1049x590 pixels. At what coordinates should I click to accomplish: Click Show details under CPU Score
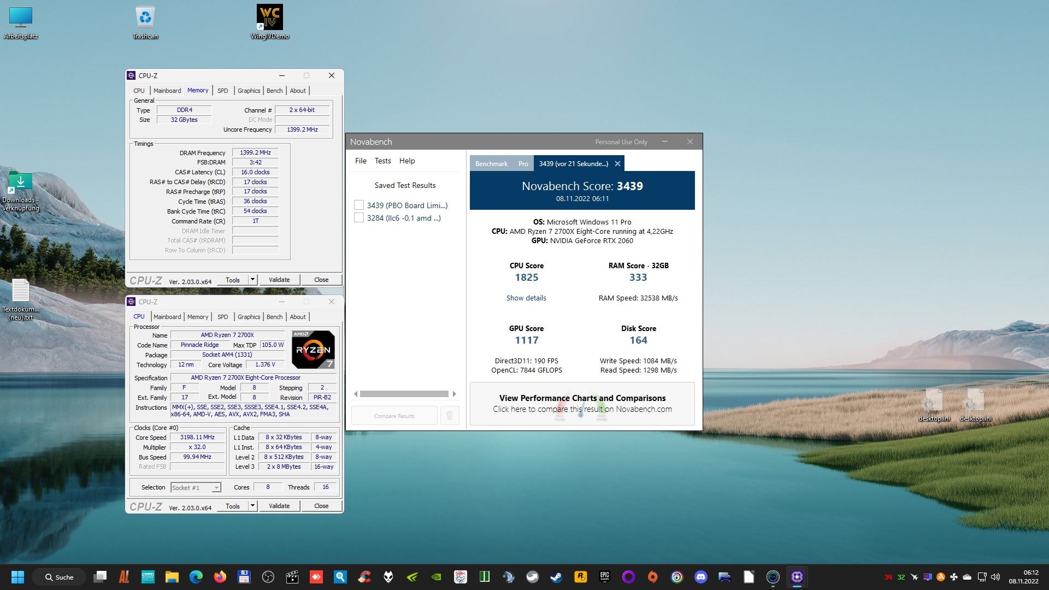(526, 298)
